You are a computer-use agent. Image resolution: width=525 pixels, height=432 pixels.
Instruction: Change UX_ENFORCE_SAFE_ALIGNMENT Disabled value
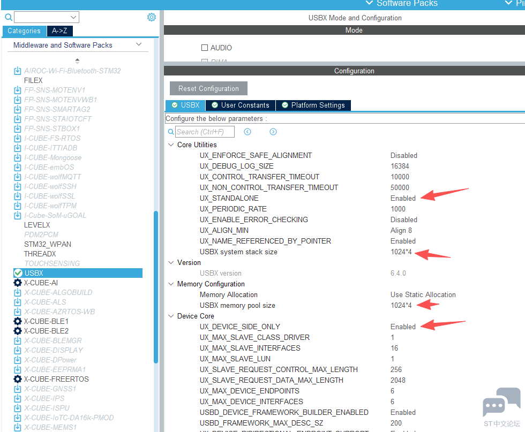tap(404, 155)
